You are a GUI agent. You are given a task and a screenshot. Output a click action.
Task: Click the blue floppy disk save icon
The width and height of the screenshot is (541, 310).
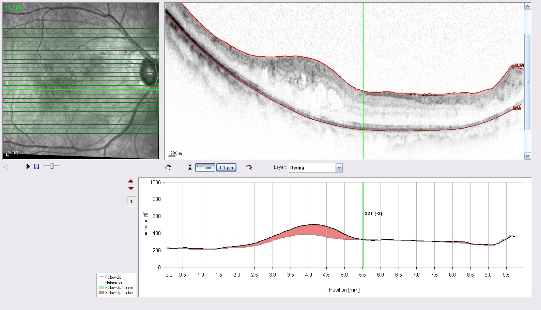tap(37, 166)
